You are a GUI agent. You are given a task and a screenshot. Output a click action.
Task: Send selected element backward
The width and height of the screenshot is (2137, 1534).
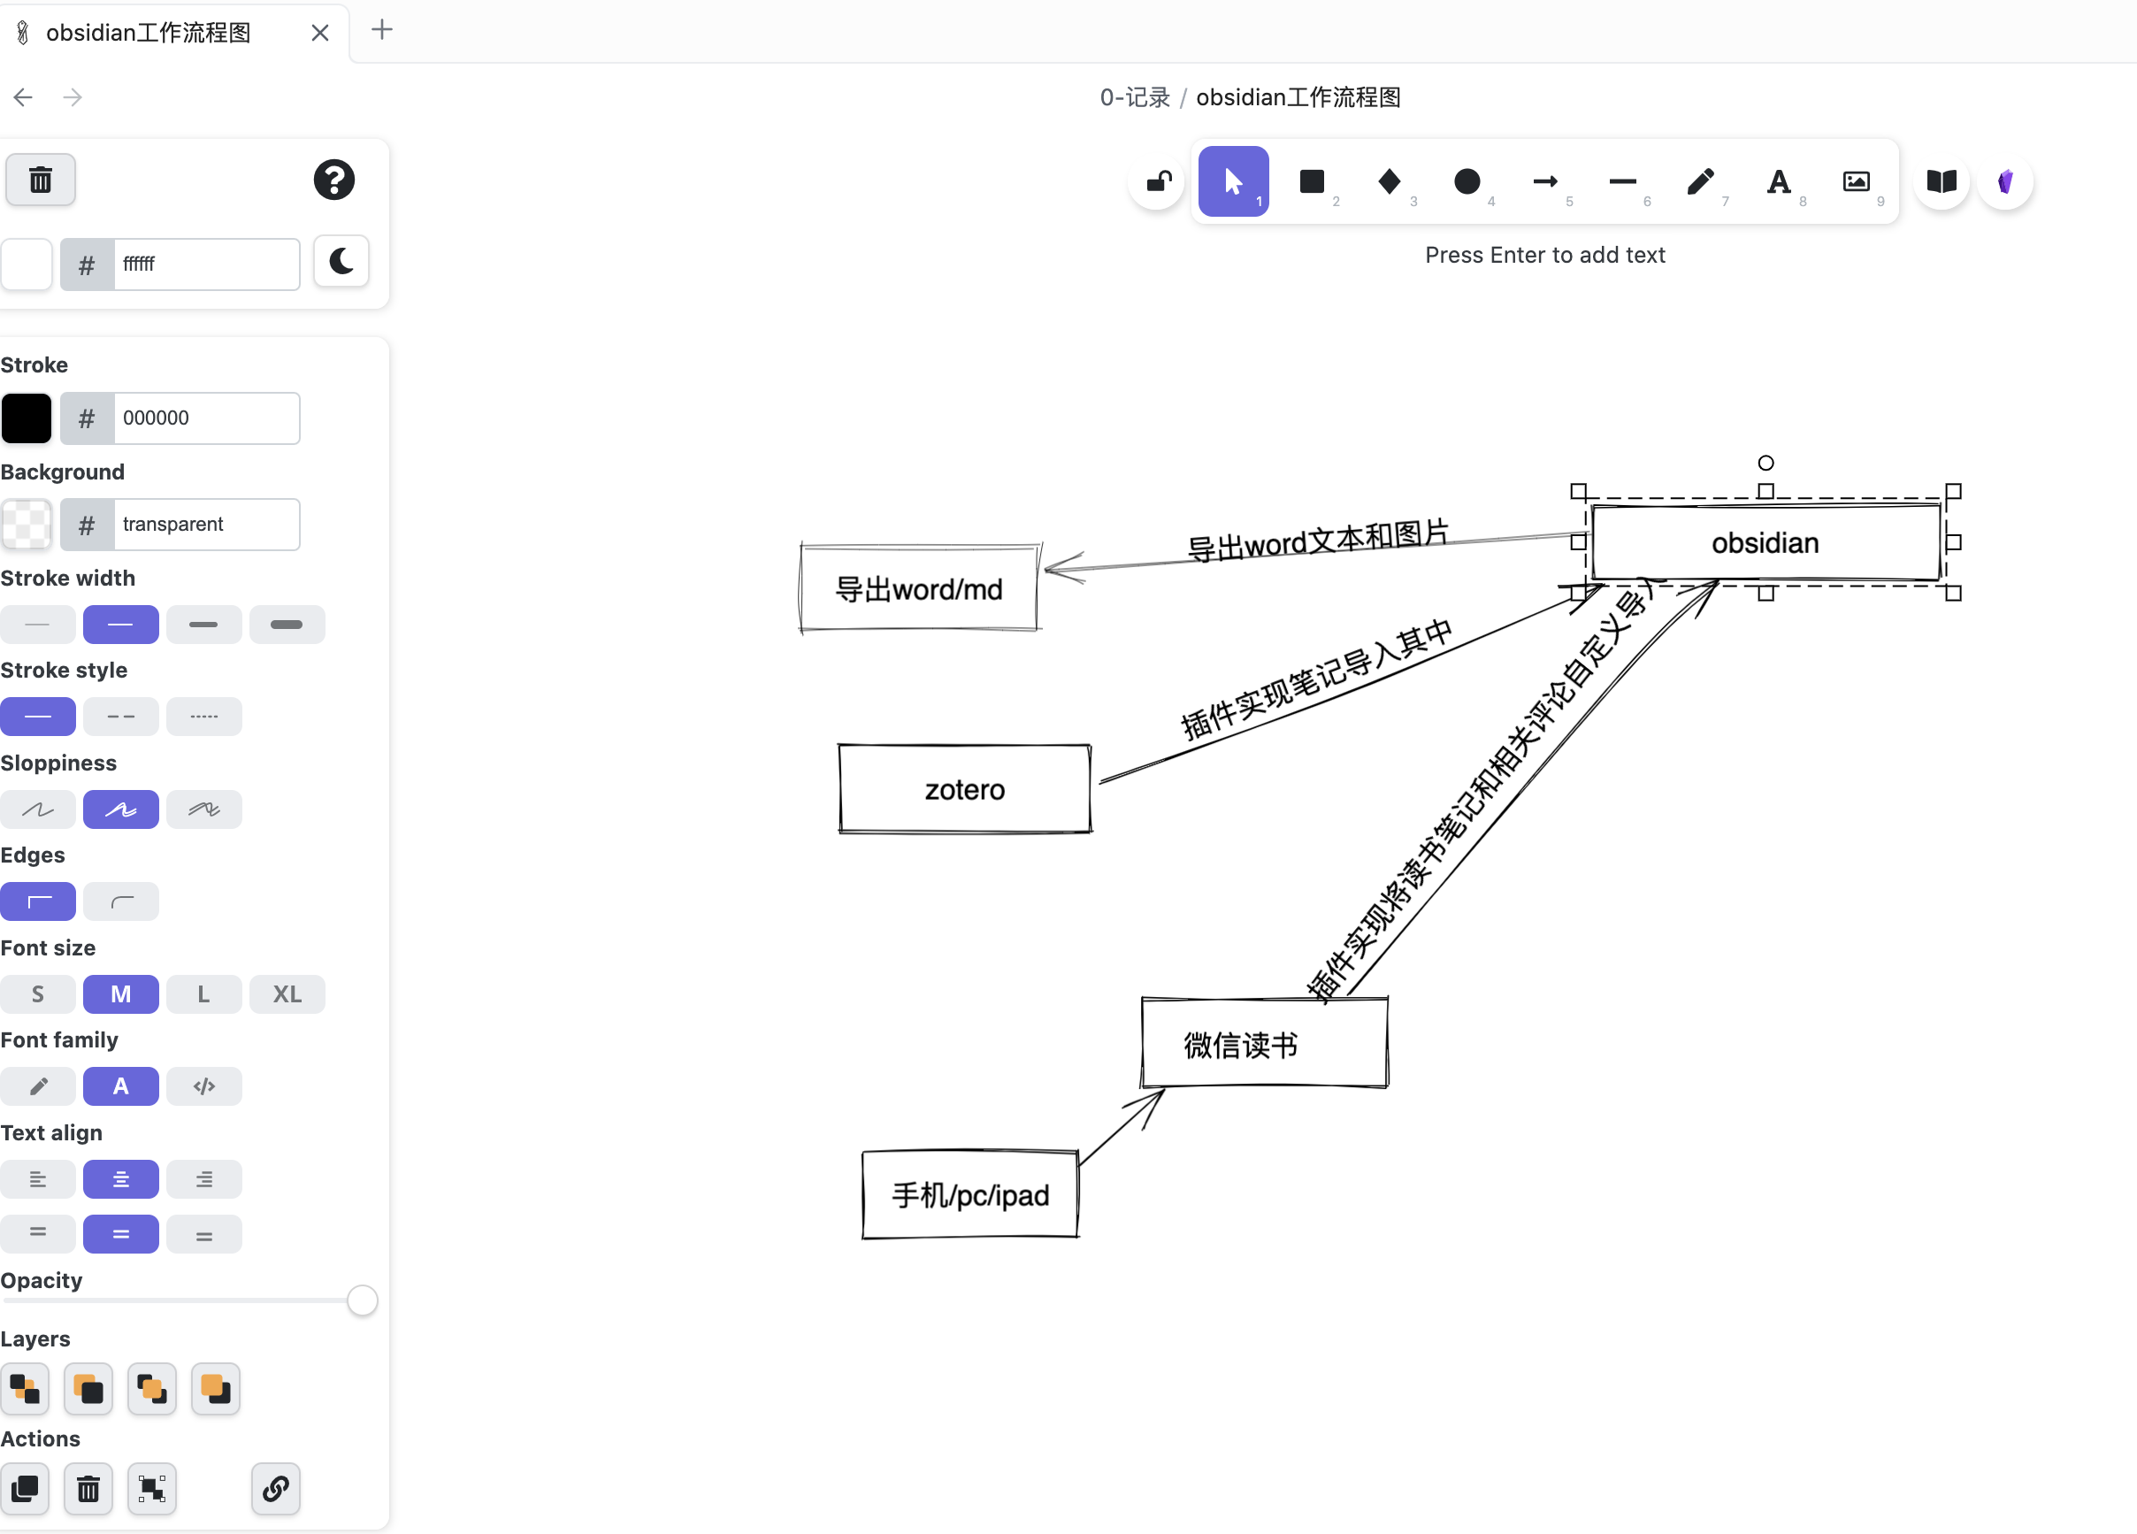tap(88, 1388)
